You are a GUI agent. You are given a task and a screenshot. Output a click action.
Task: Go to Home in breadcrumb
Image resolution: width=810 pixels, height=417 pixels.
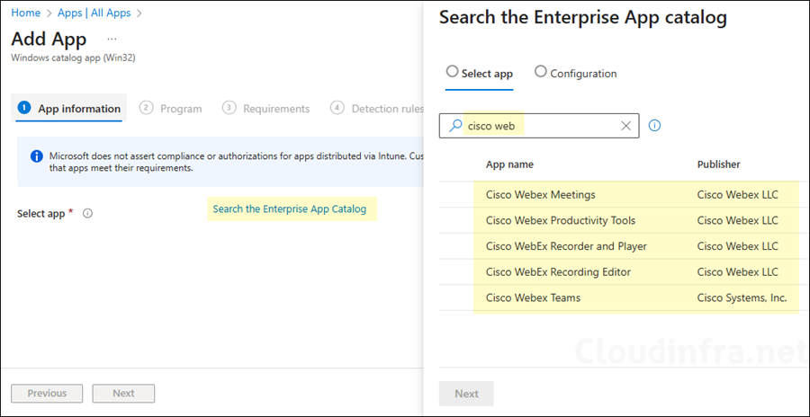click(x=25, y=13)
